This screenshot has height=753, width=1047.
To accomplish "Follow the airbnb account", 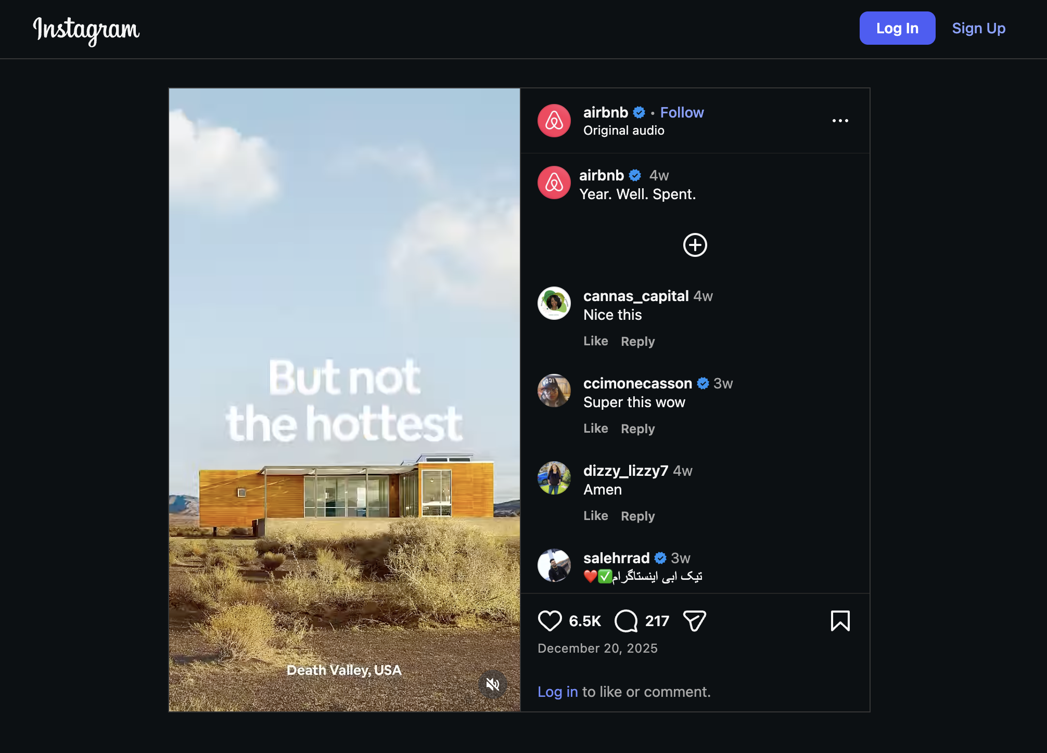I will tap(682, 112).
